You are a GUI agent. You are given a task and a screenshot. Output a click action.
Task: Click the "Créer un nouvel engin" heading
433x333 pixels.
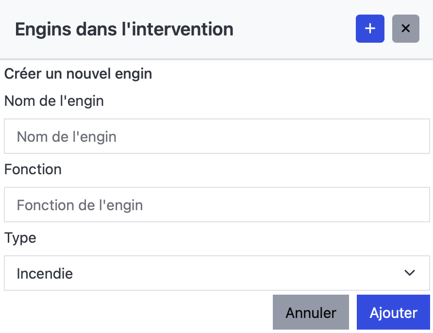coord(78,74)
